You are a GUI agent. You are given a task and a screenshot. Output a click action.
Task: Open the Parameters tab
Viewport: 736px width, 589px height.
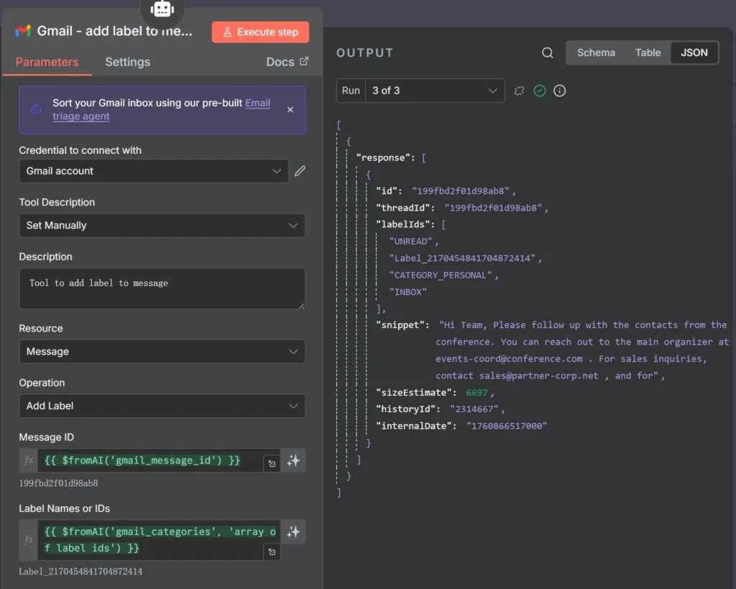pyautogui.click(x=47, y=62)
